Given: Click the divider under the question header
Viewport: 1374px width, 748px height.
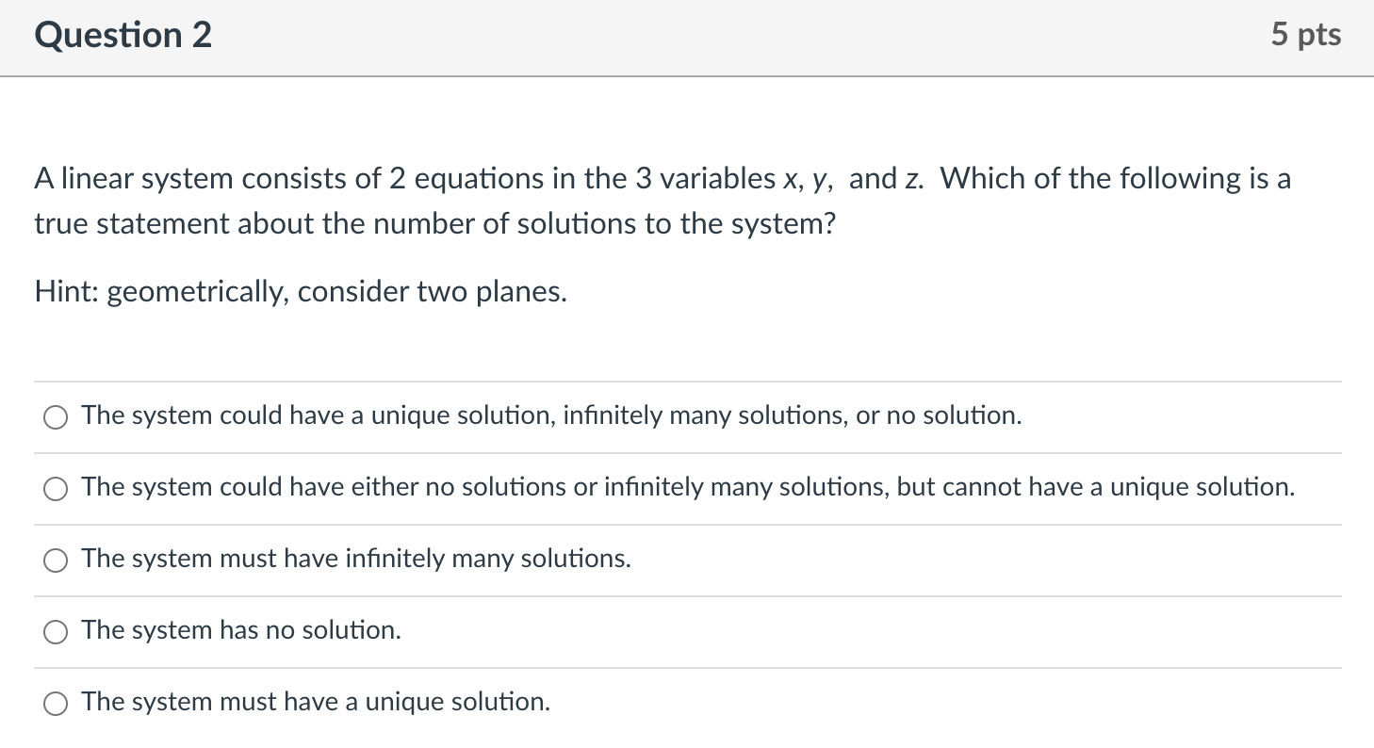Looking at the screenshot, I should click(x=687, y=73).
